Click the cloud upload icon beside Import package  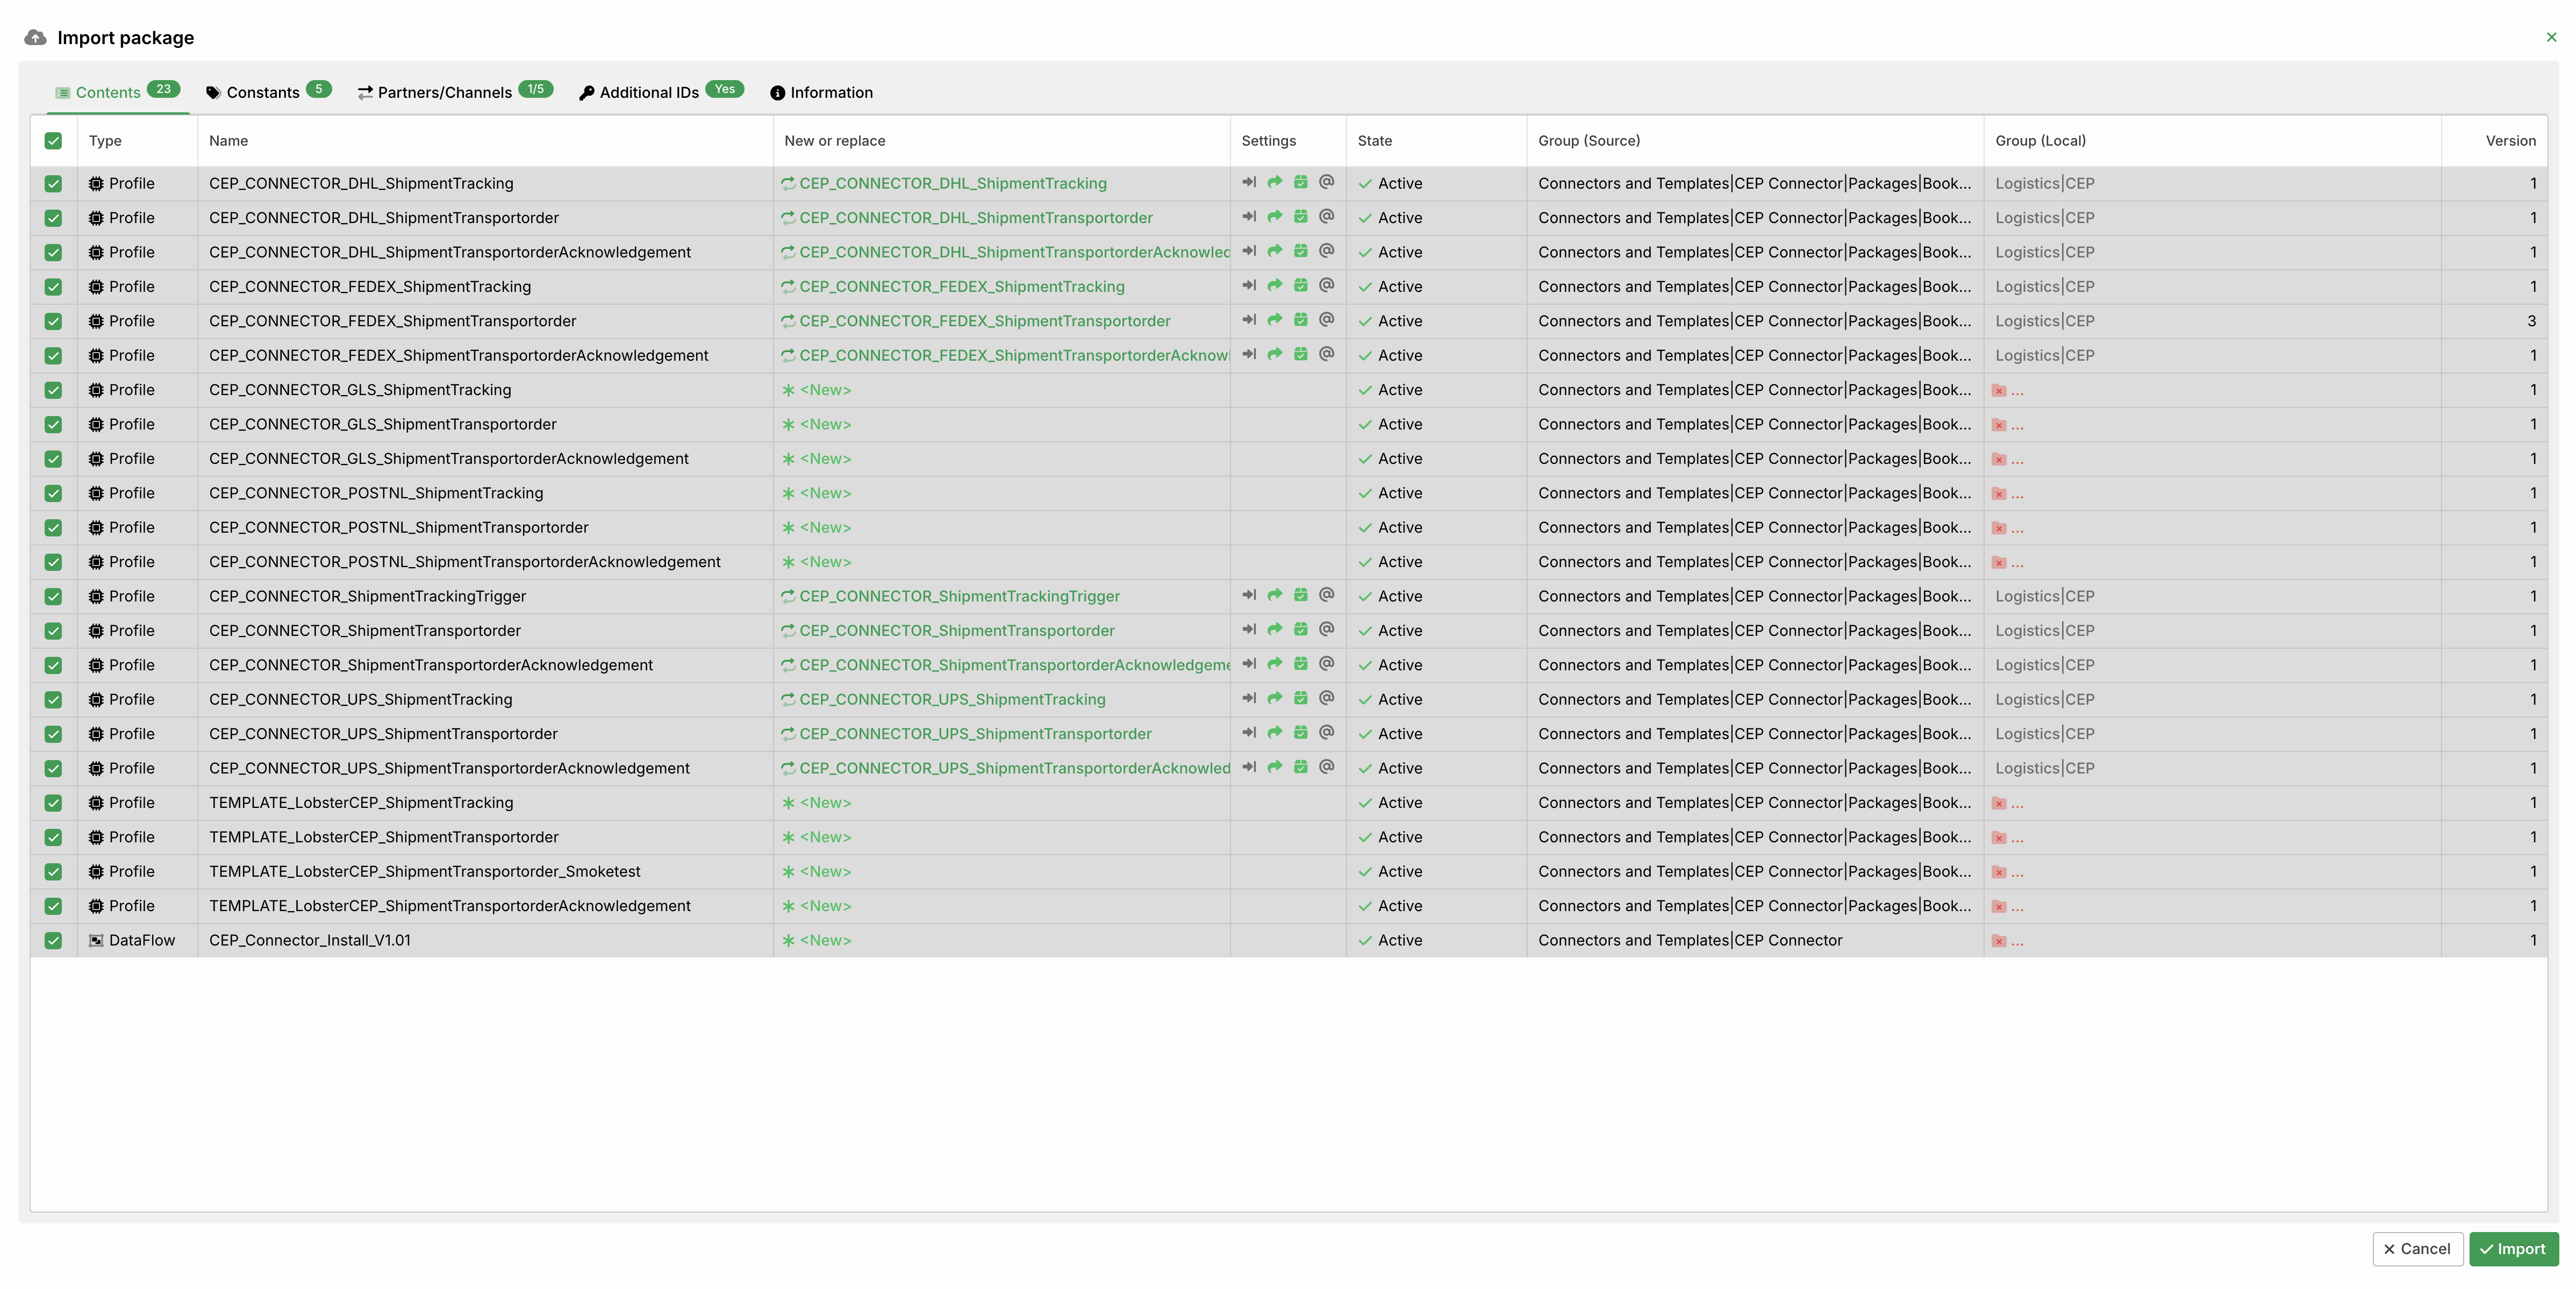click(35, 37)
